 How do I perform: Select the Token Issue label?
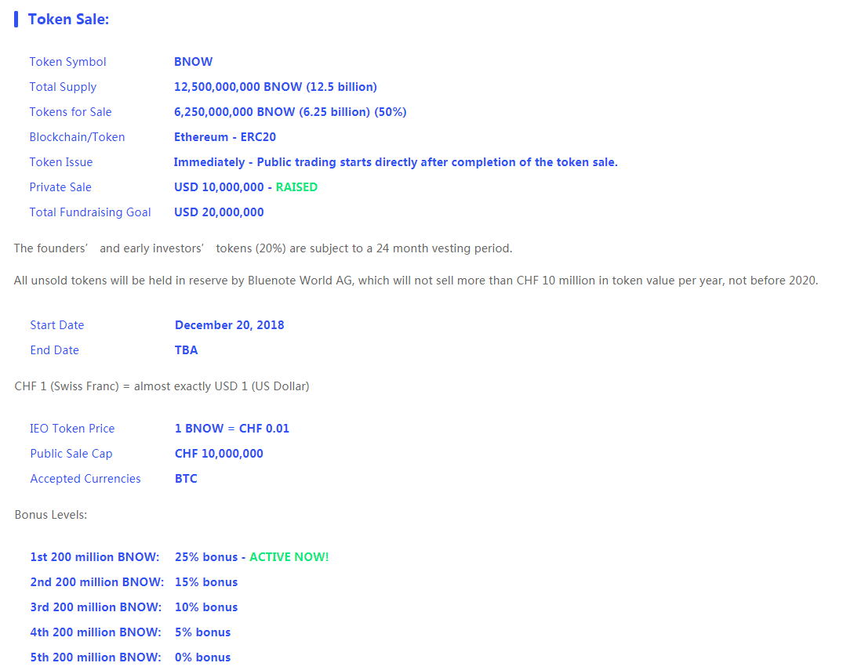(x=60, y=162)
